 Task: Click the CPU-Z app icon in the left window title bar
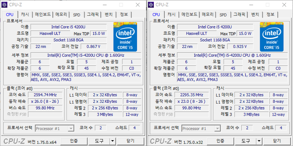[5, 5]
